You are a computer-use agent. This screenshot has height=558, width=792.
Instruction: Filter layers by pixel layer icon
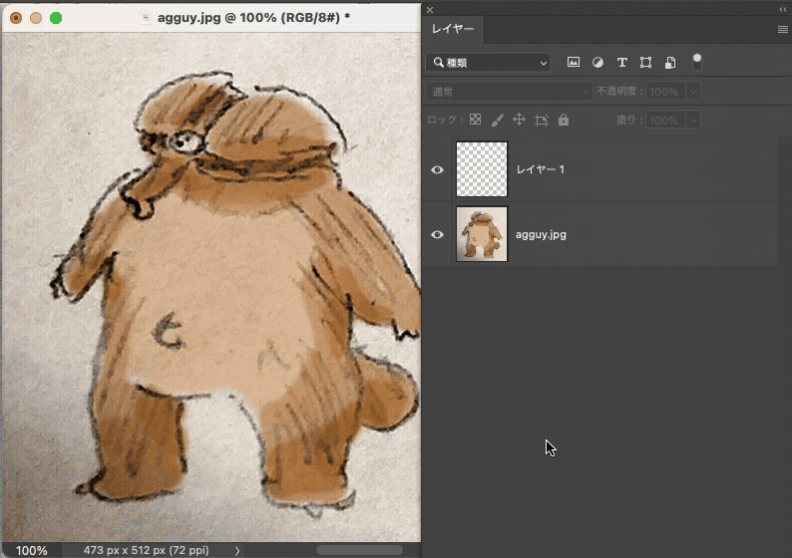tap(574, 62)
